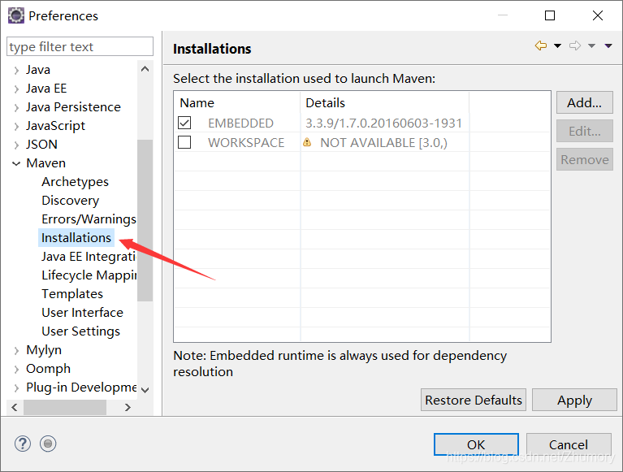The height and width of the screenshot is (472, 623).
Task: Select the Java tree item label
Action: [38, 70]
